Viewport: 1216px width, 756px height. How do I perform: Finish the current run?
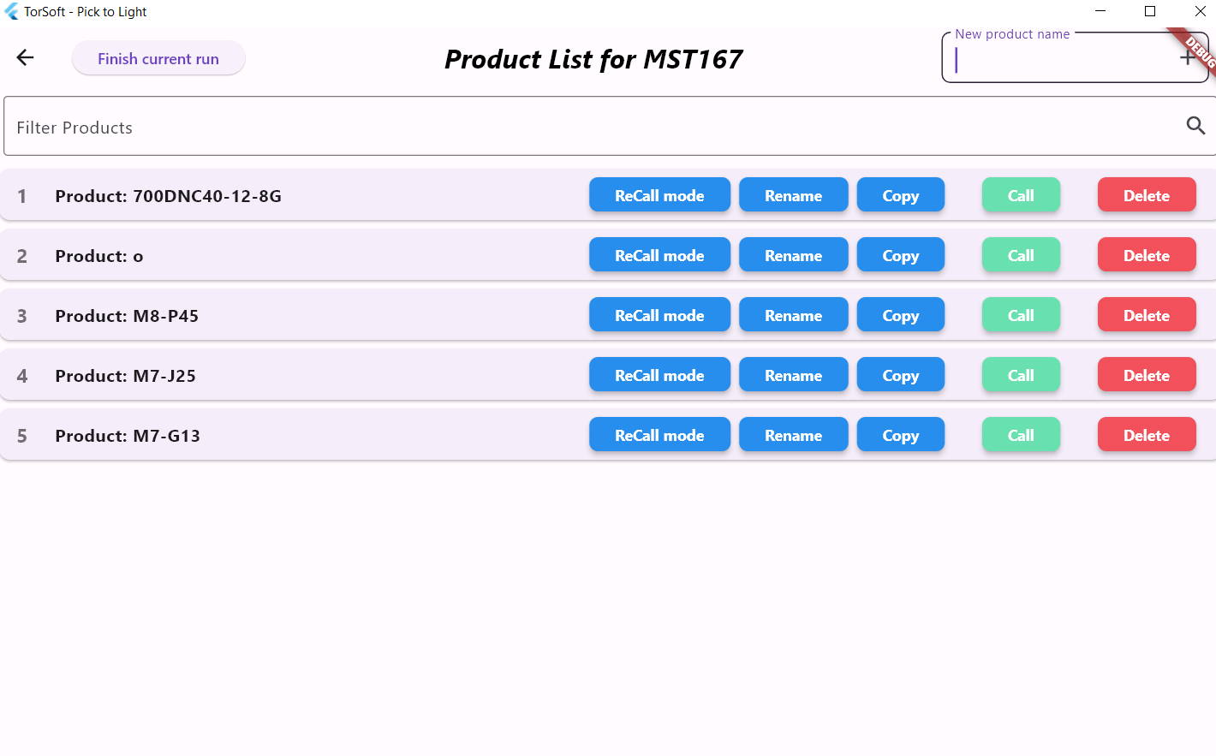[x=158, y=58]
